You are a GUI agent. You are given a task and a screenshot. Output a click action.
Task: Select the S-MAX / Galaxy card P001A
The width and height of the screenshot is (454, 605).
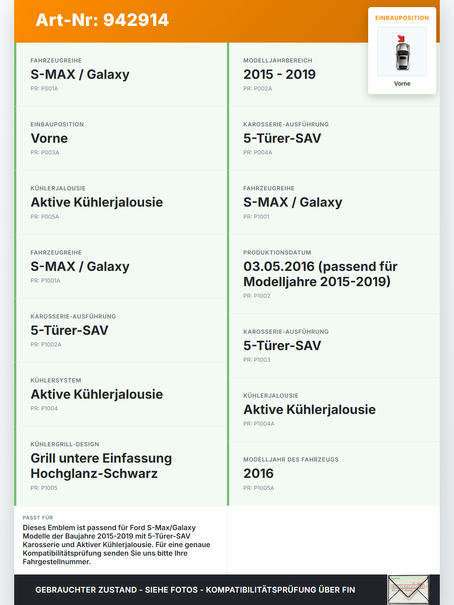121,75
